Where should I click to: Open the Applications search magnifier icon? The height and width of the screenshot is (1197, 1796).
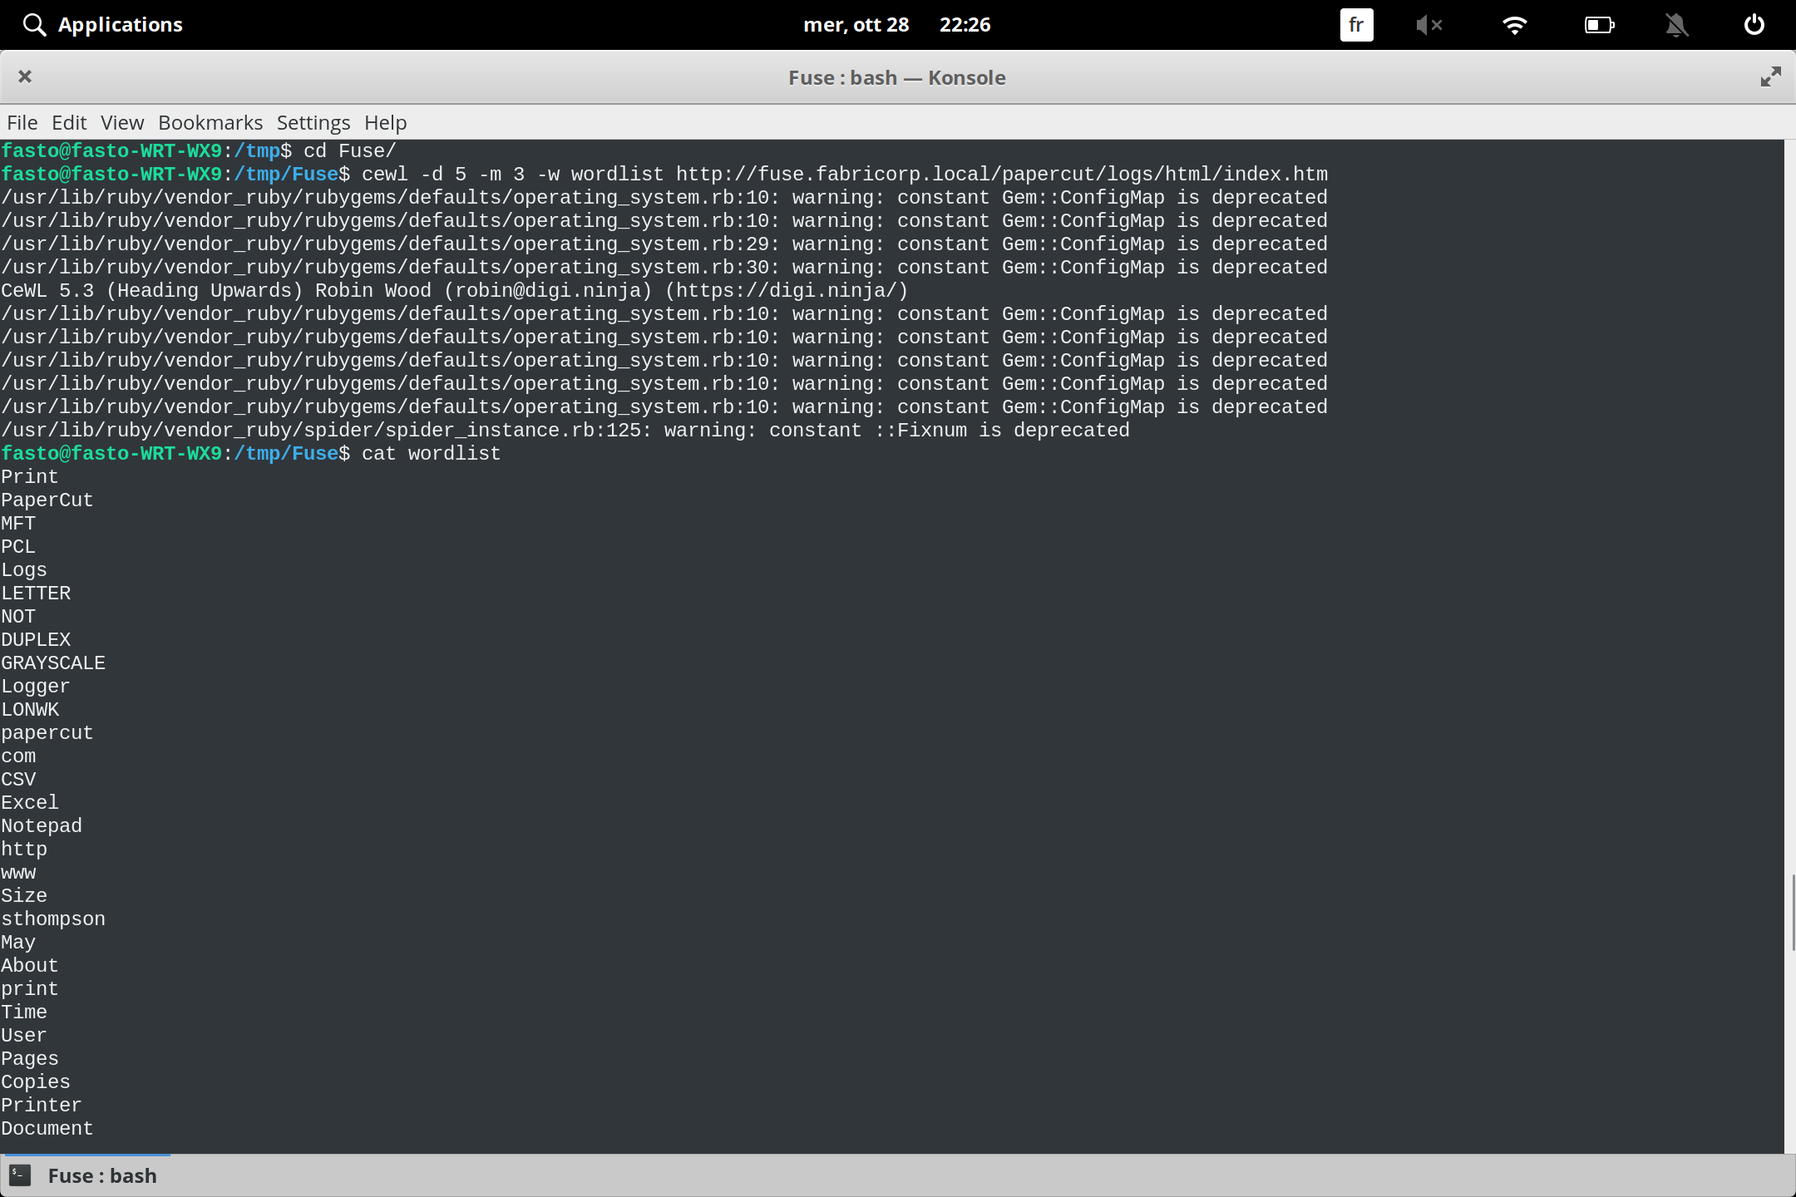[34, 24]
